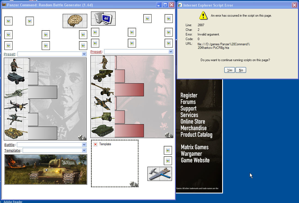Roll the dice in the Template box
The height and width of the screenshot is (203, 299).
(134, 184)
